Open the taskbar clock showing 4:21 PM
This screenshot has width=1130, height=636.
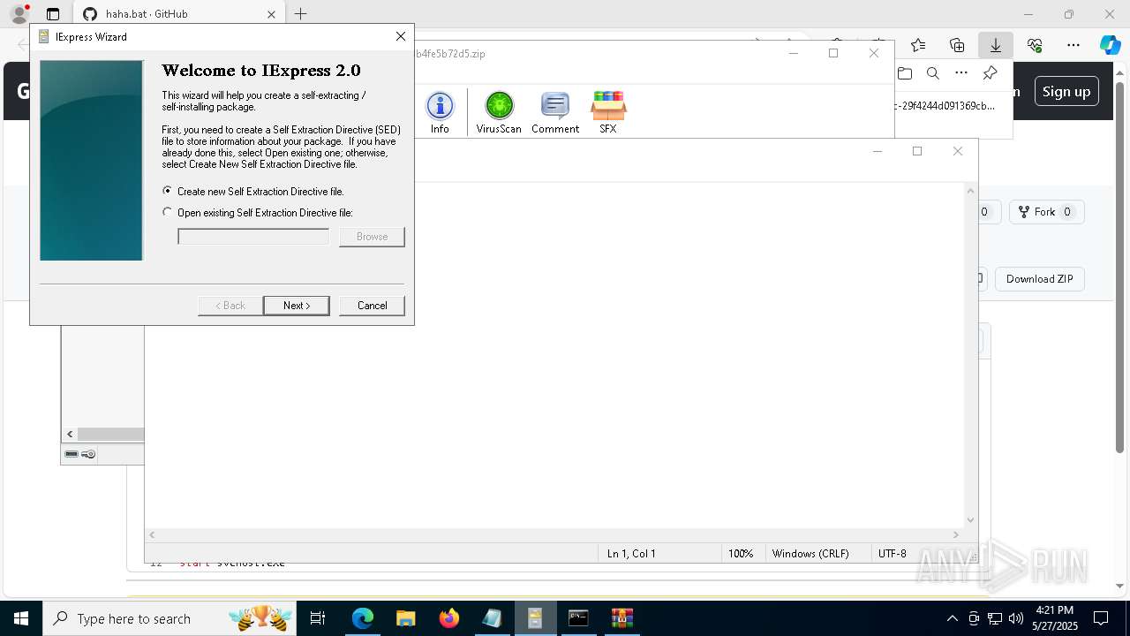[1054, 618]
